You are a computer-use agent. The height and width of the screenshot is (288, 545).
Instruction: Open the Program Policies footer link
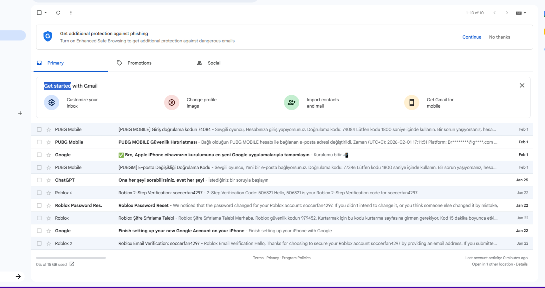(296, 258)
